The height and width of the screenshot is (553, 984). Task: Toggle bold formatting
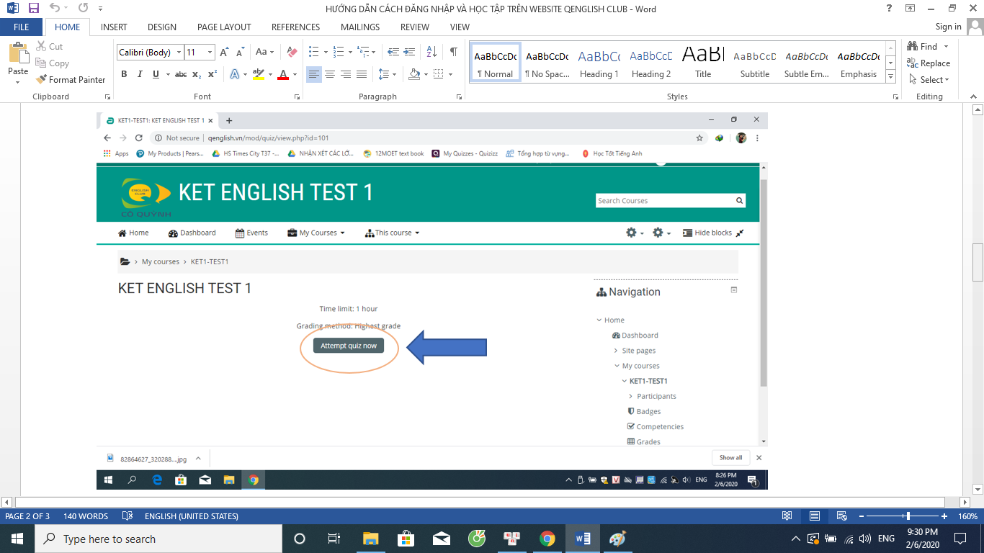click(124, 74)
